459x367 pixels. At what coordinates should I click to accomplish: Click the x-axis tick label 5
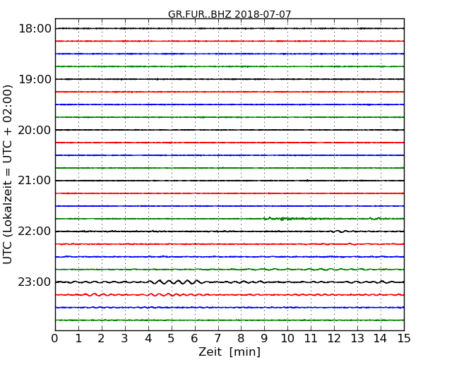point(172,339)
